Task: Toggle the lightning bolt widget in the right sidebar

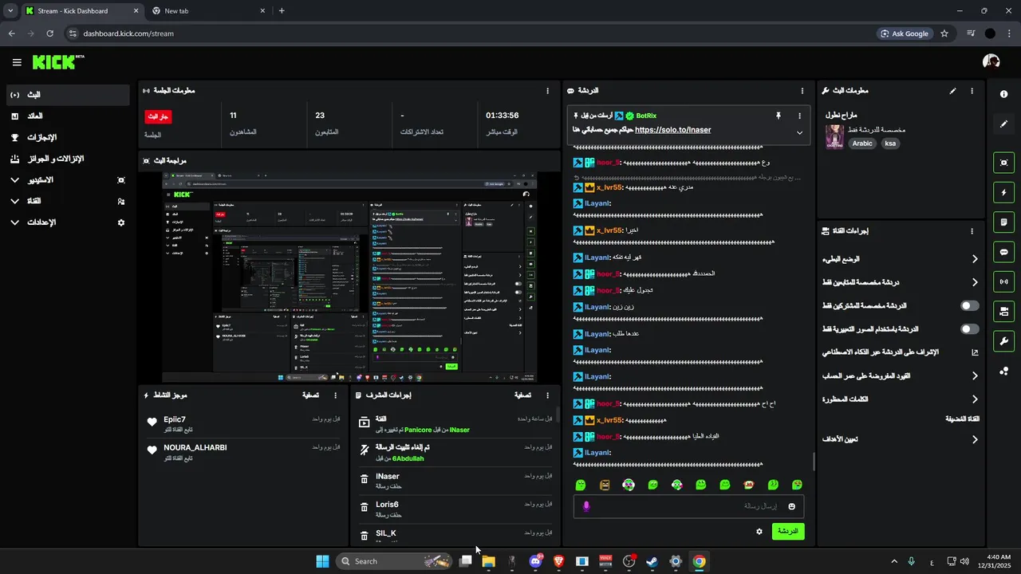Action: pos(1003,192)
